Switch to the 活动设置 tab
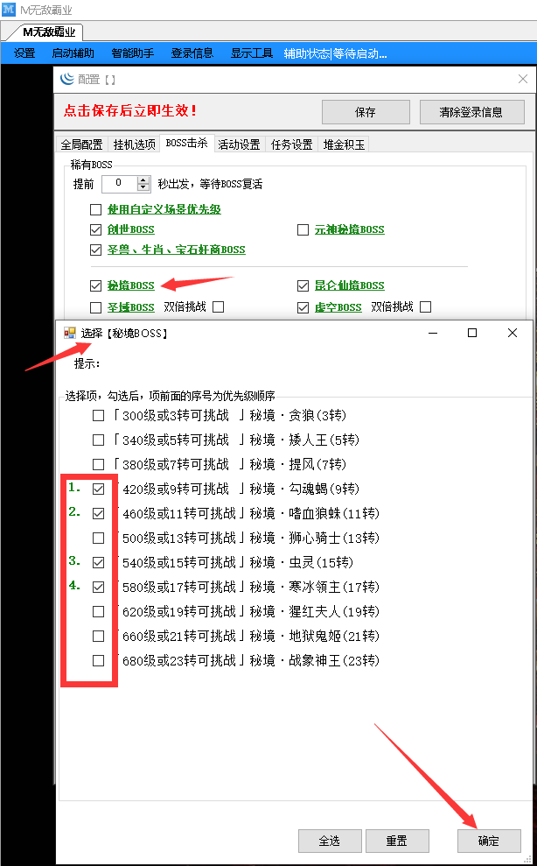The height and width of the screenshot is (866, 537). pyautogui.click(x=239, y=144)
